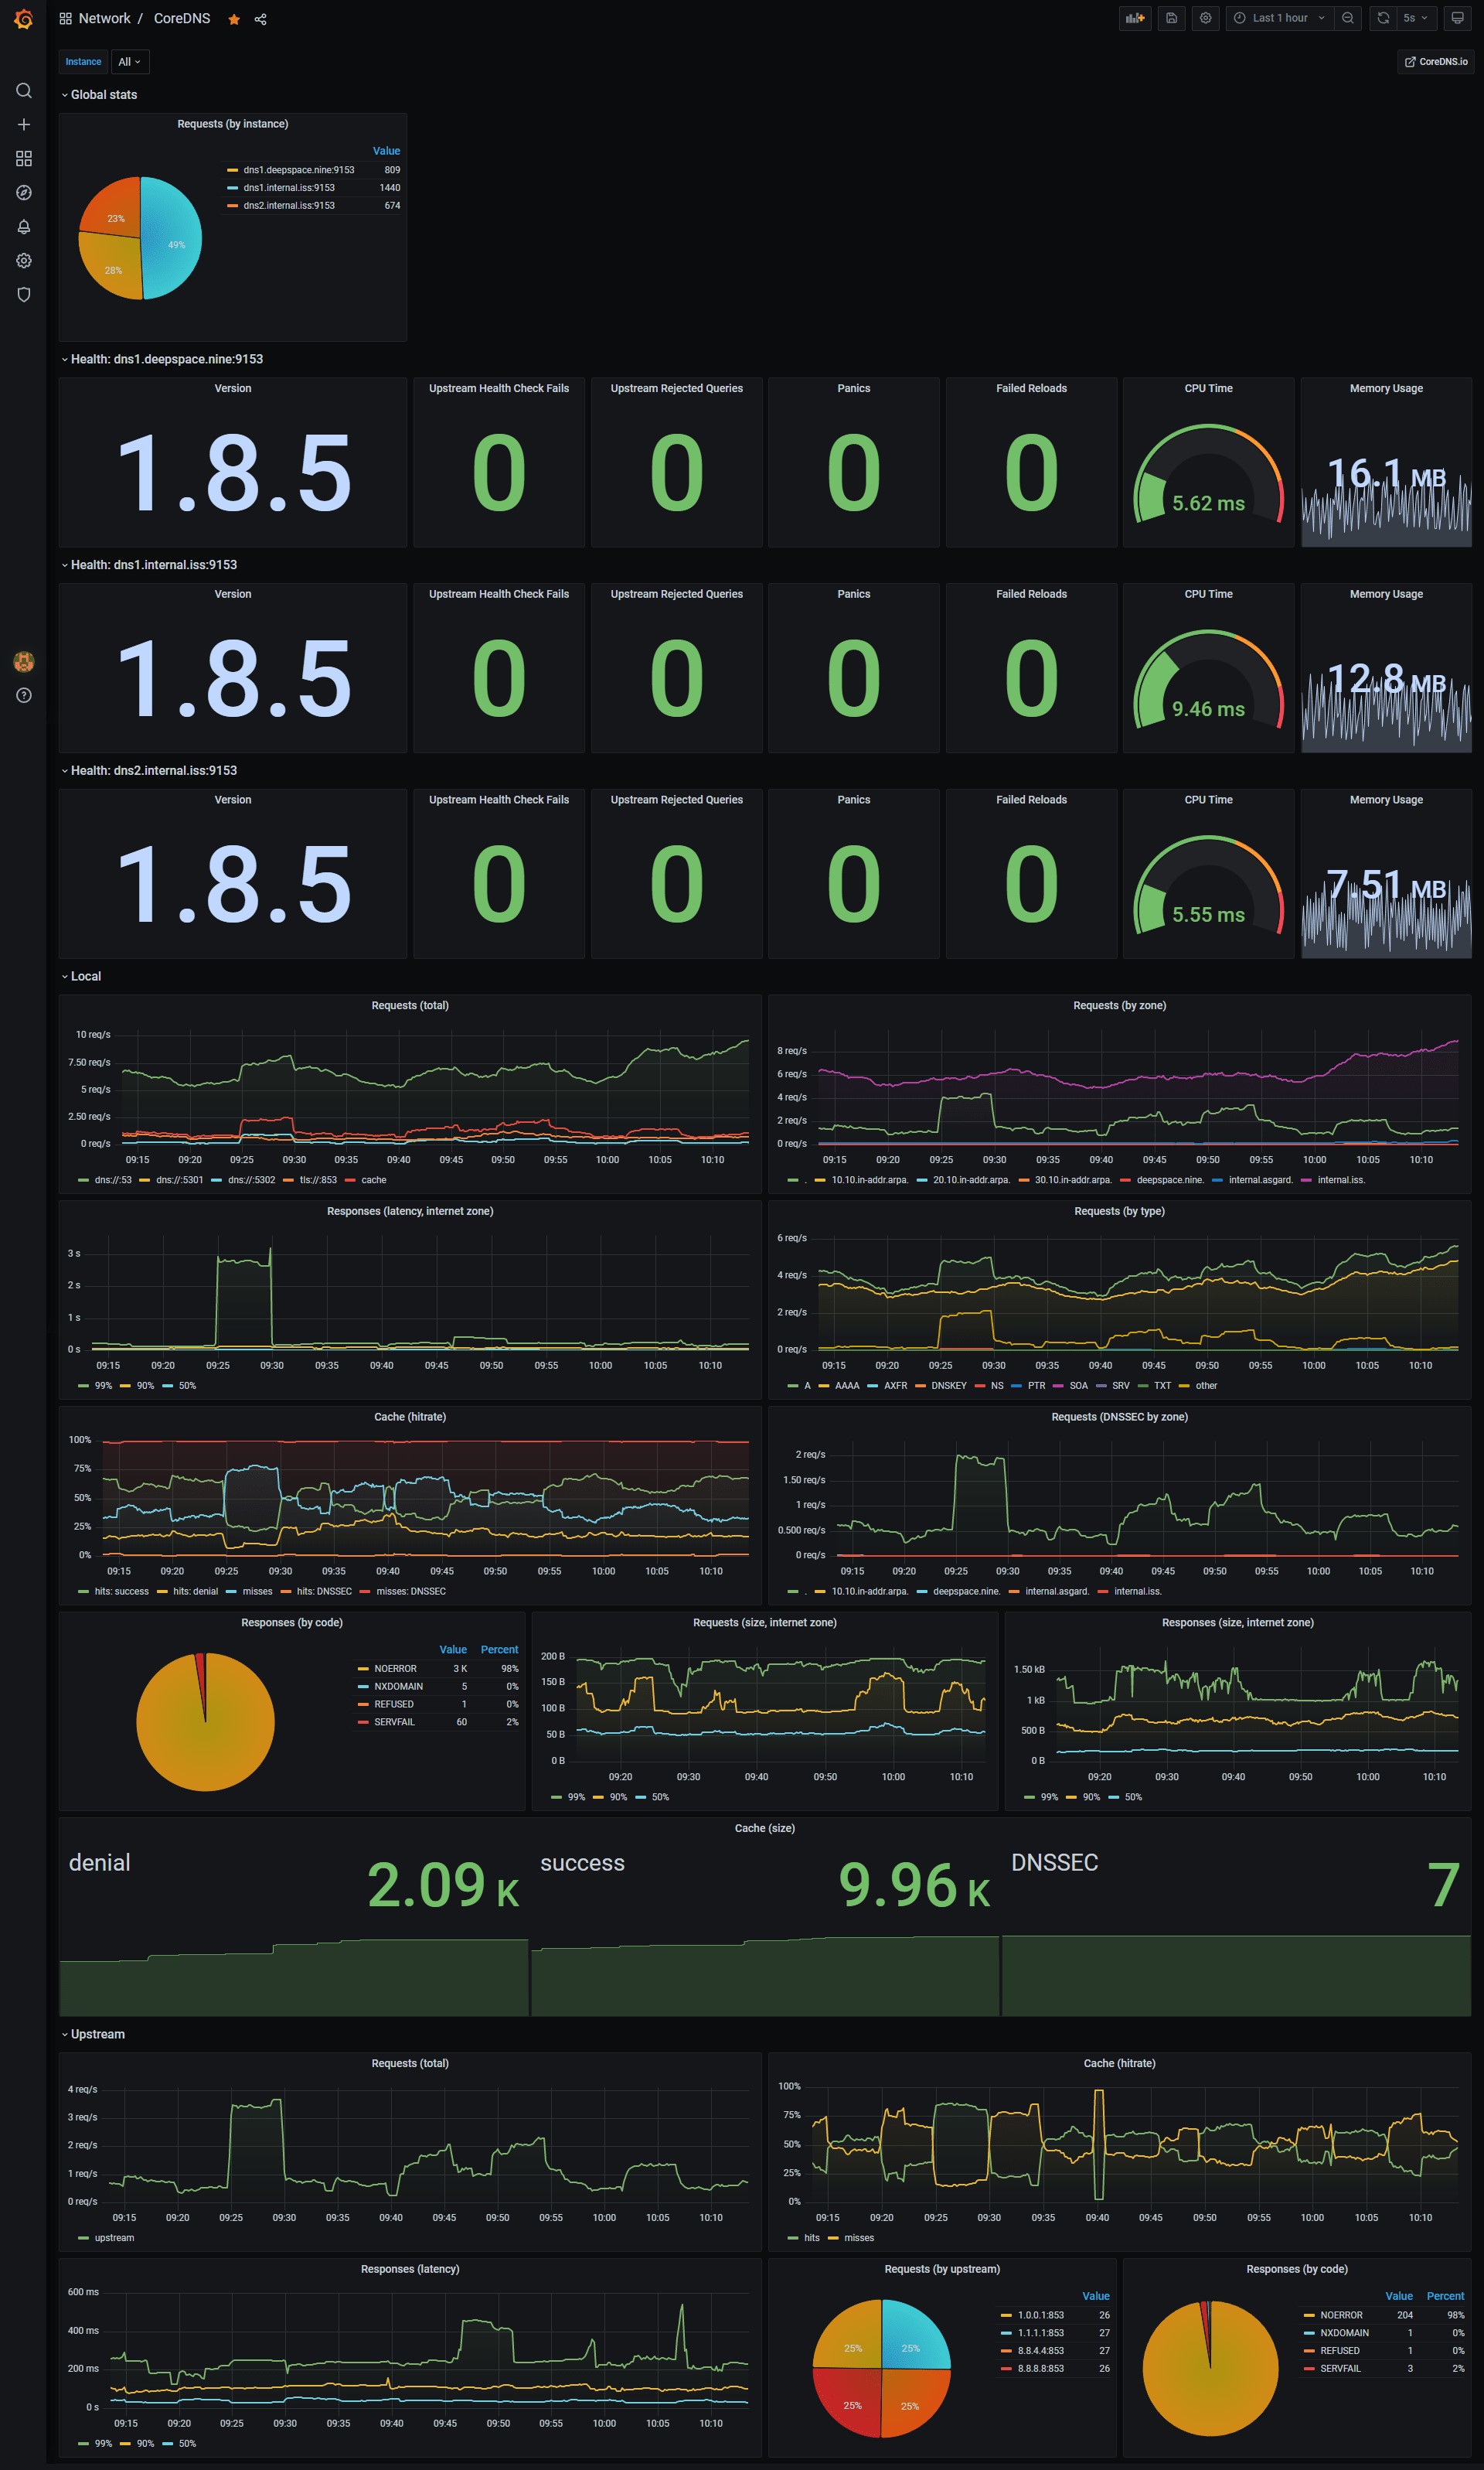Click the Create plus icon in sidebar
Viewport: 1484px width, 2470px height.
[24, 125]
